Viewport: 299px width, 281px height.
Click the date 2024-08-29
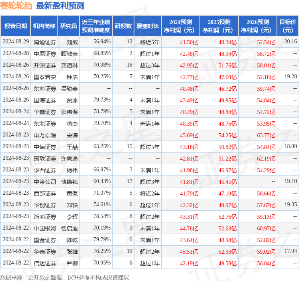click(16, 42)
